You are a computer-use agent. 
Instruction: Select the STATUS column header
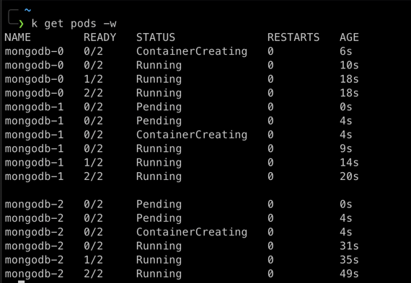156,37
